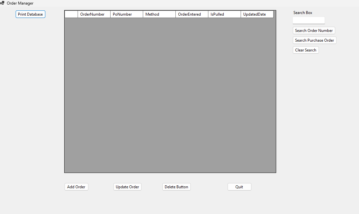Clear the search results
Screen dimensions: 359x214
(306, 50)
